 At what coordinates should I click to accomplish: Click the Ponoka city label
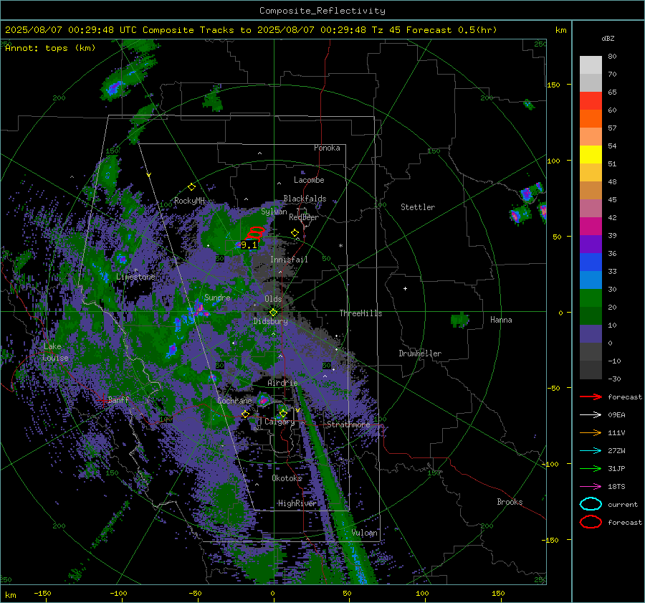[327, 148]
